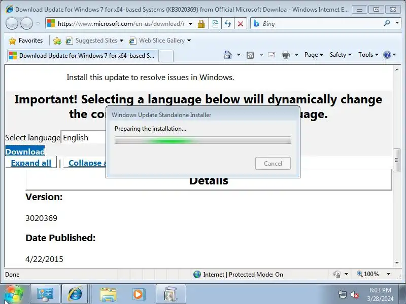Click the Read Mail icon
The height and width of the screenshot is (304, 406).
pyautogui.click(x=272, y=55)
